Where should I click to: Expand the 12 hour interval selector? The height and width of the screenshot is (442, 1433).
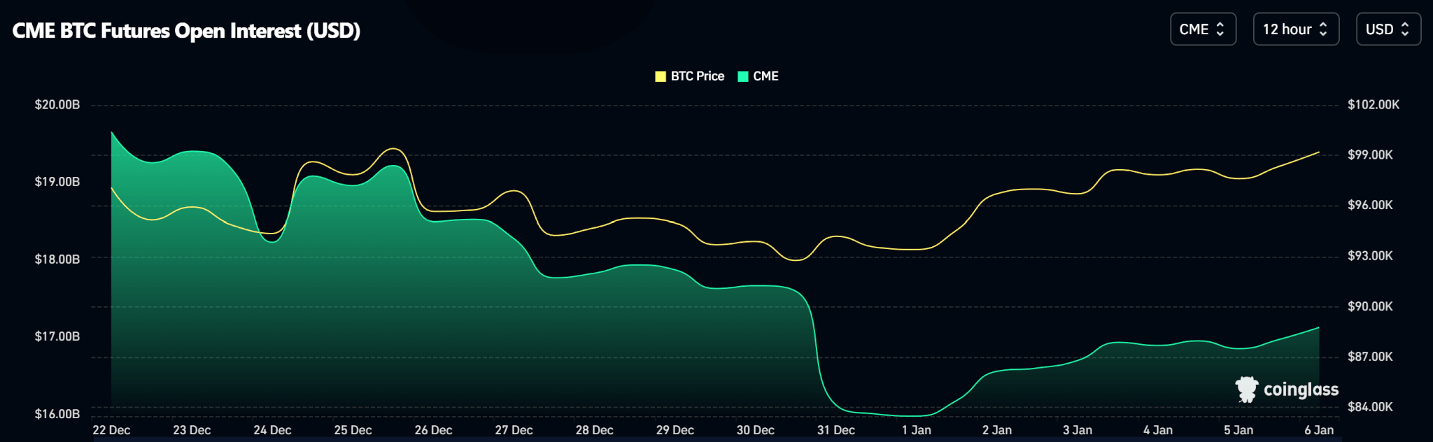1295,29
